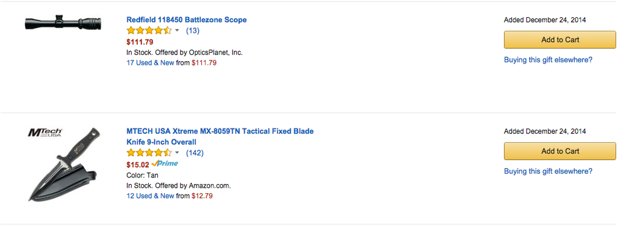Add the Redfield scope to cart
This screenshot has height=228, width=627.
click(560, 40)
